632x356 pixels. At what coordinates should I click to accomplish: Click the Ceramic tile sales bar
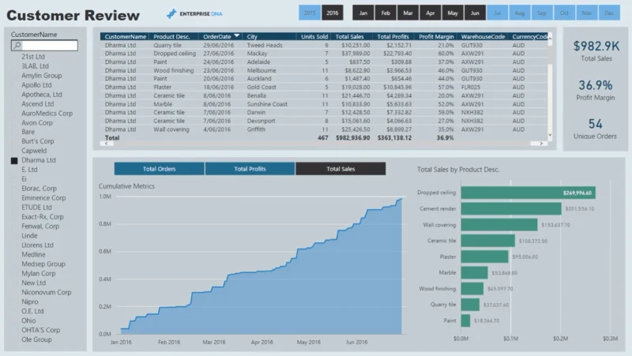coord(487,241)
